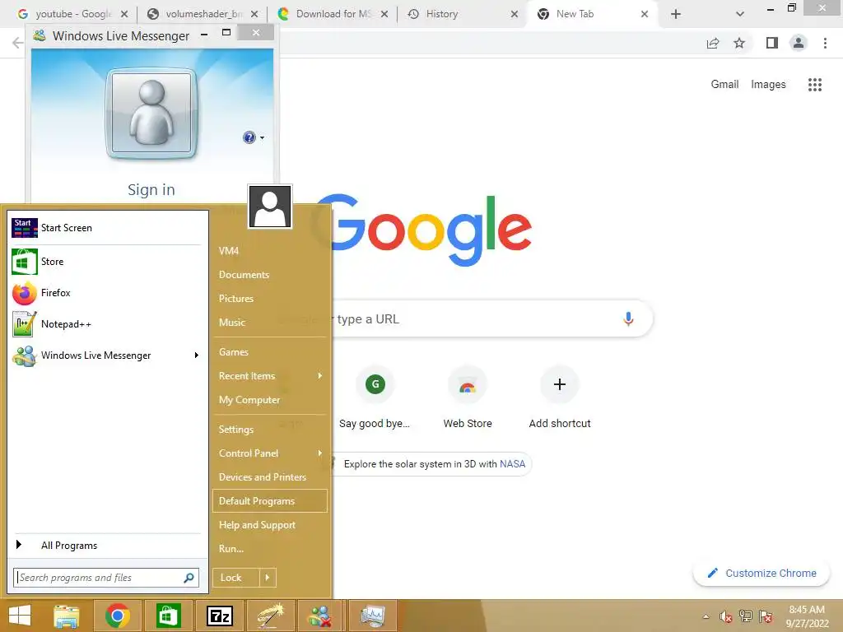Select Default Programs entry
The width and height of the screenshot is (843, 632).
270,501
